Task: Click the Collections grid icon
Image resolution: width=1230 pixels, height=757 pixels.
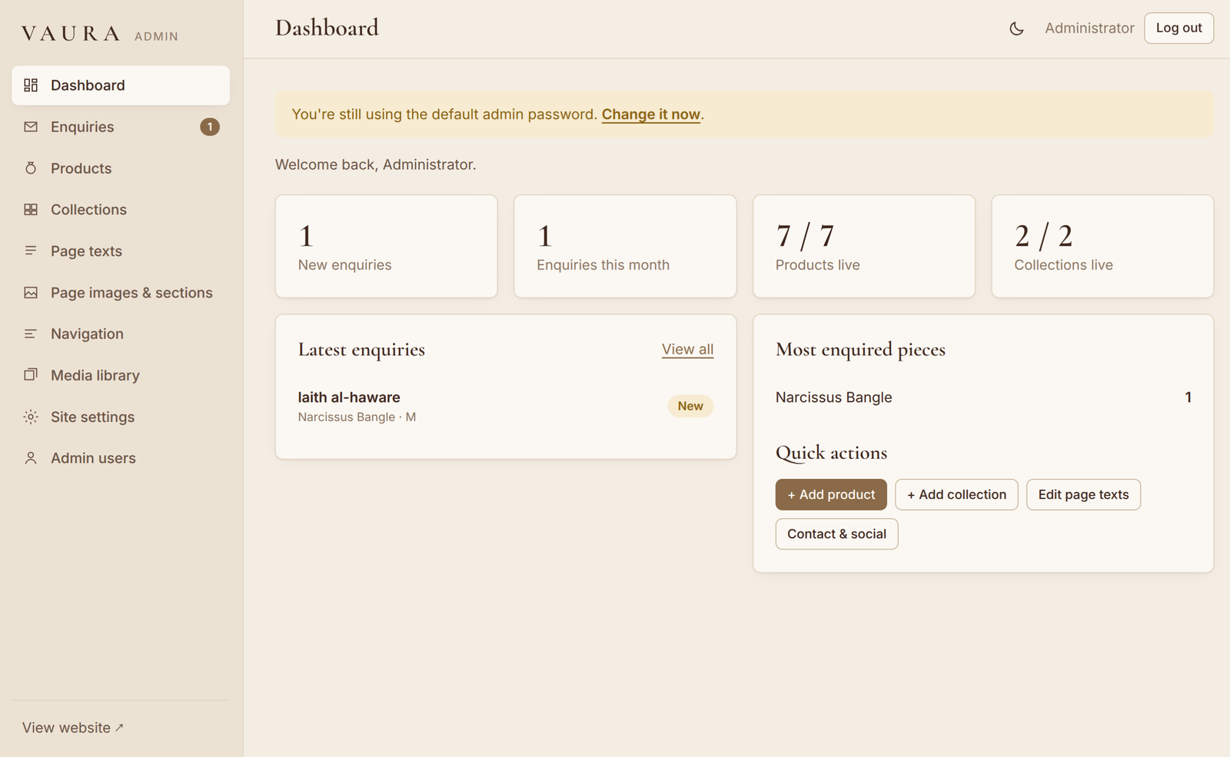Action: (31, 210)
